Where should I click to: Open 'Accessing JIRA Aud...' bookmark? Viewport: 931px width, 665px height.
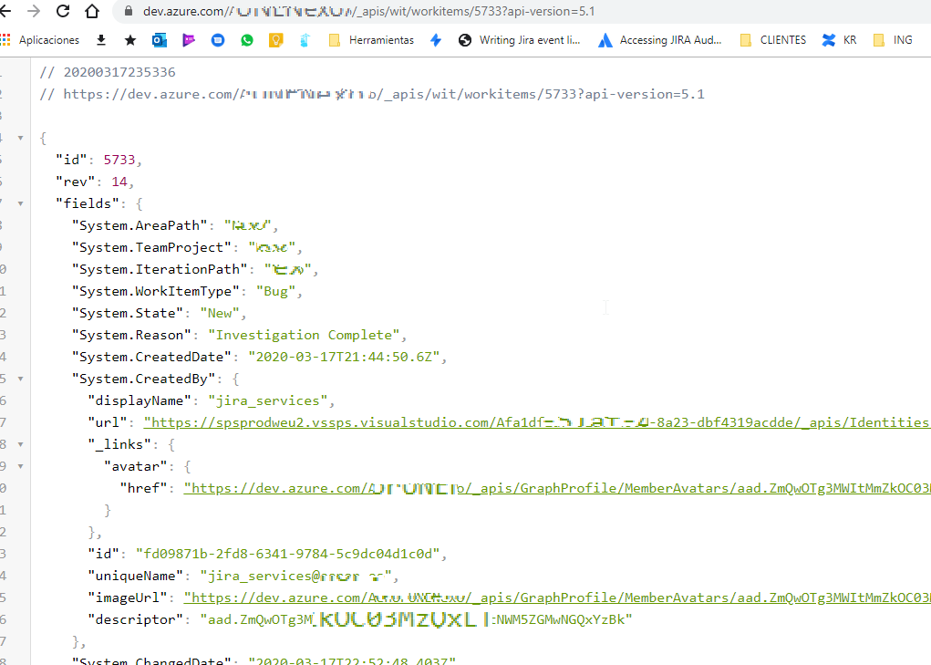pyautogui.click(x=660, y=40)
